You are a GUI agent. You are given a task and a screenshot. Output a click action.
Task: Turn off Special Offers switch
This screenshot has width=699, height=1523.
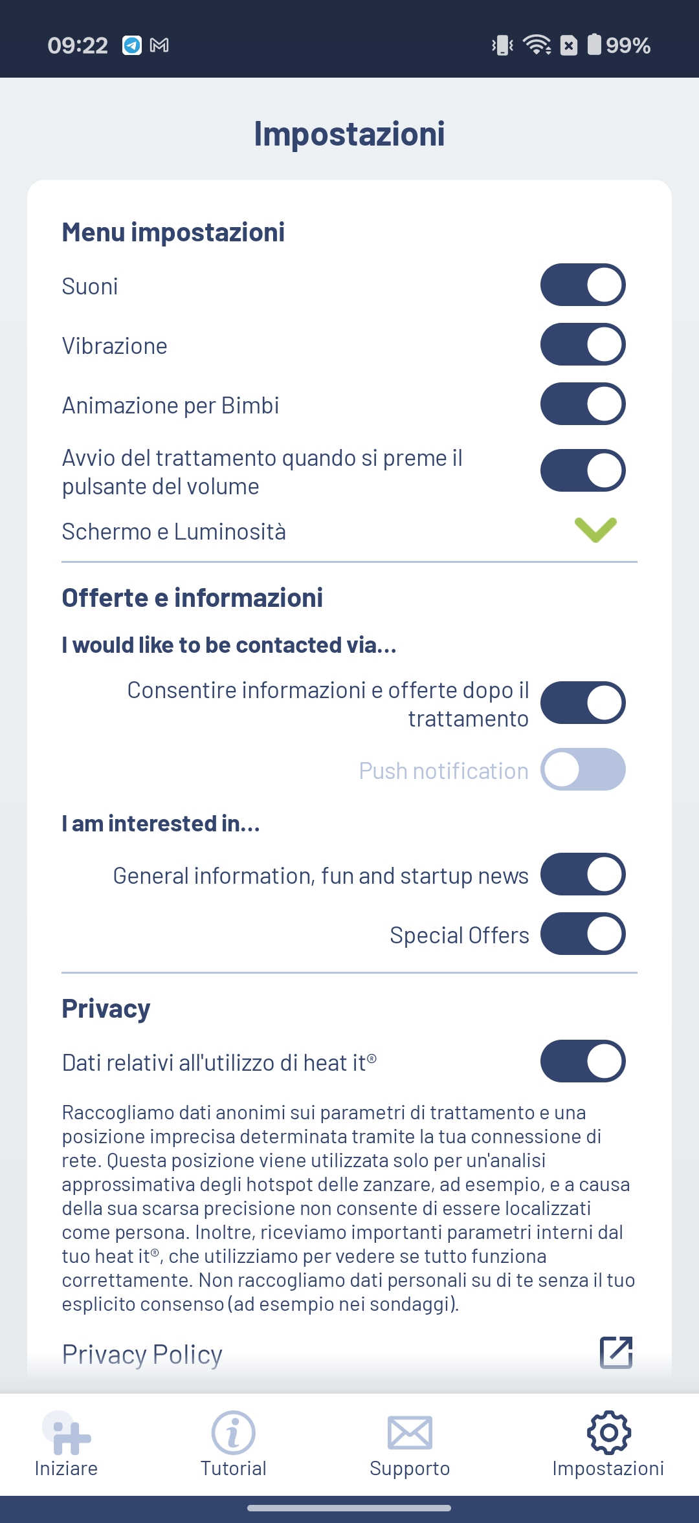coord(583,934)
